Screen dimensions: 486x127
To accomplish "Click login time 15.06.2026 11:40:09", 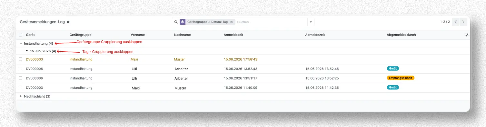I will click(240, 88).
